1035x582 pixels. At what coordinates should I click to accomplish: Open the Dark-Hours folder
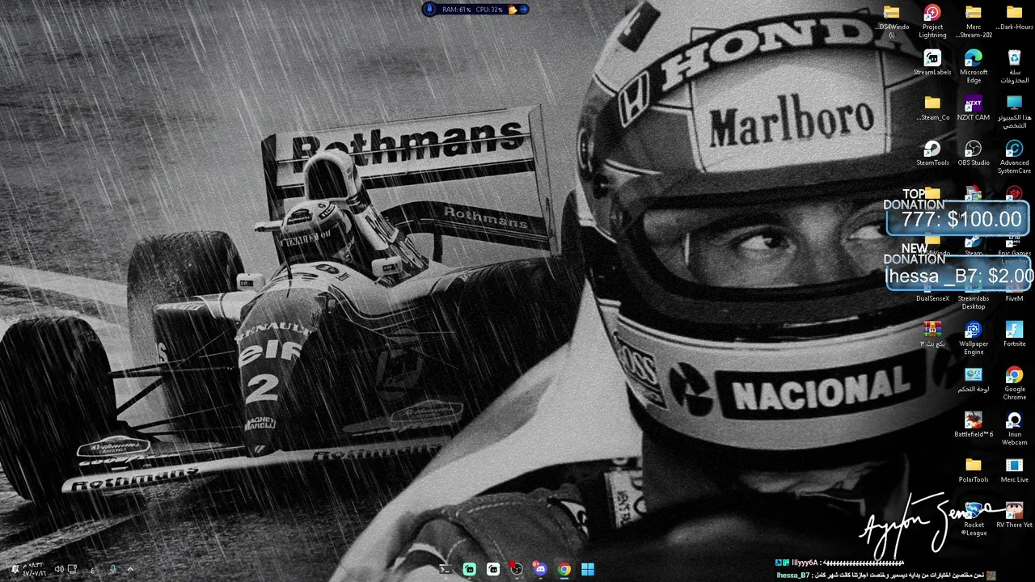(x=1014, y=17)
